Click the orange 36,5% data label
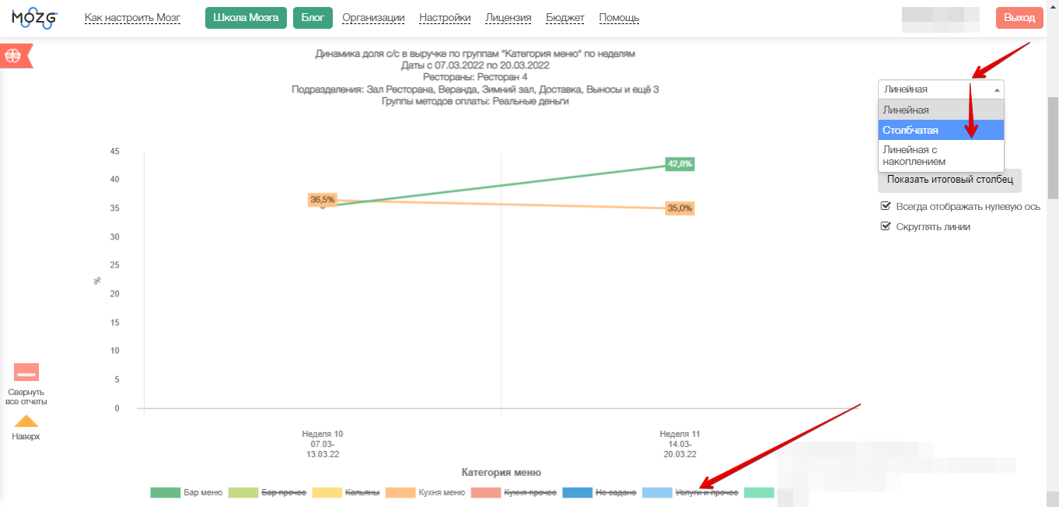1059x507 pixels. click(322, 200)
